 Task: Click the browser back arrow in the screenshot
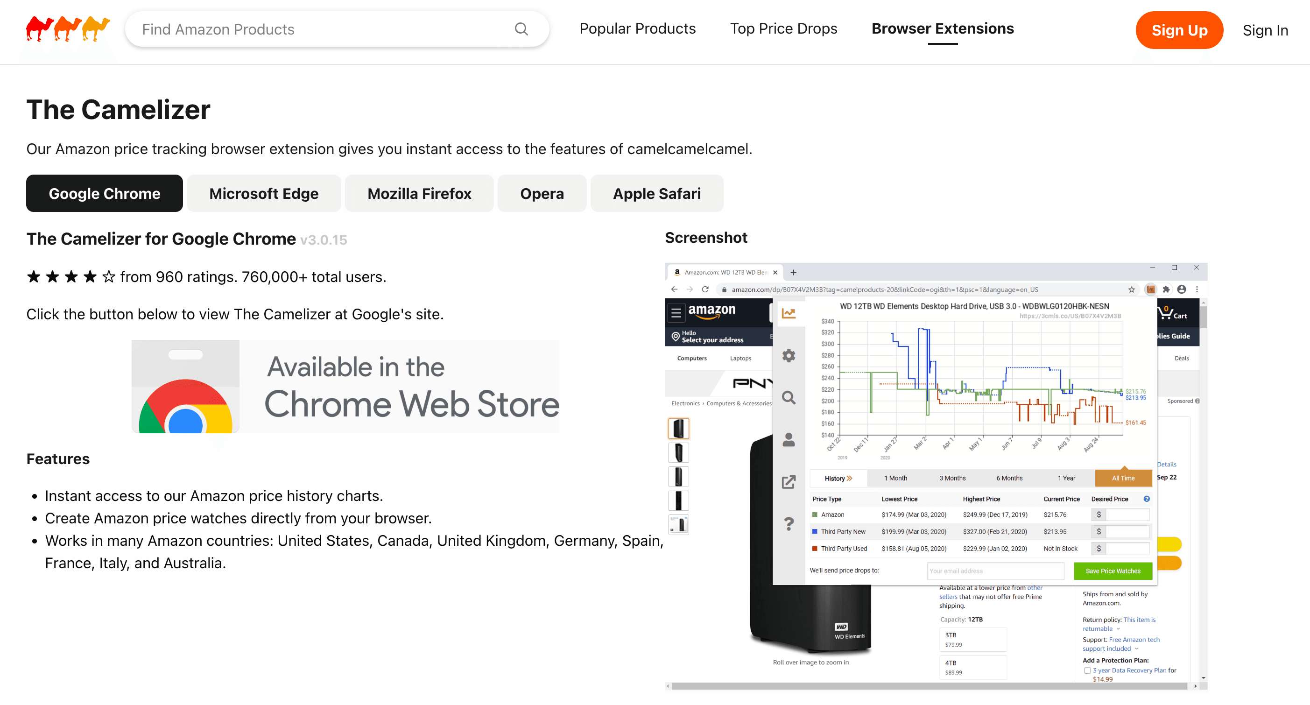674,289
